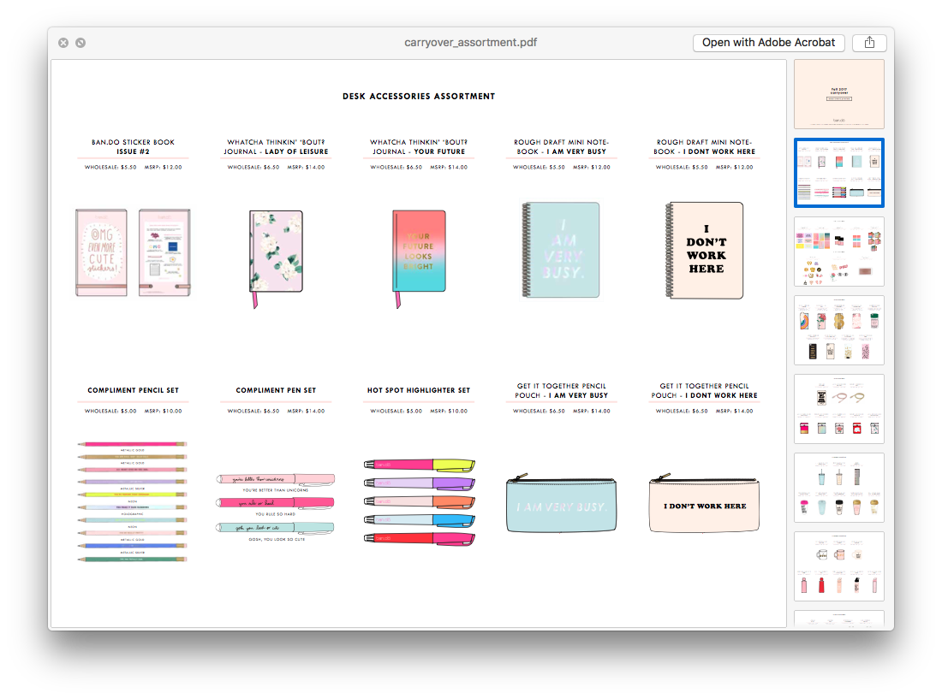Click the I Don't Work Here notebook image
Image resolution: width=942 pixels, height=699 pixels.
tap(704, 250)
